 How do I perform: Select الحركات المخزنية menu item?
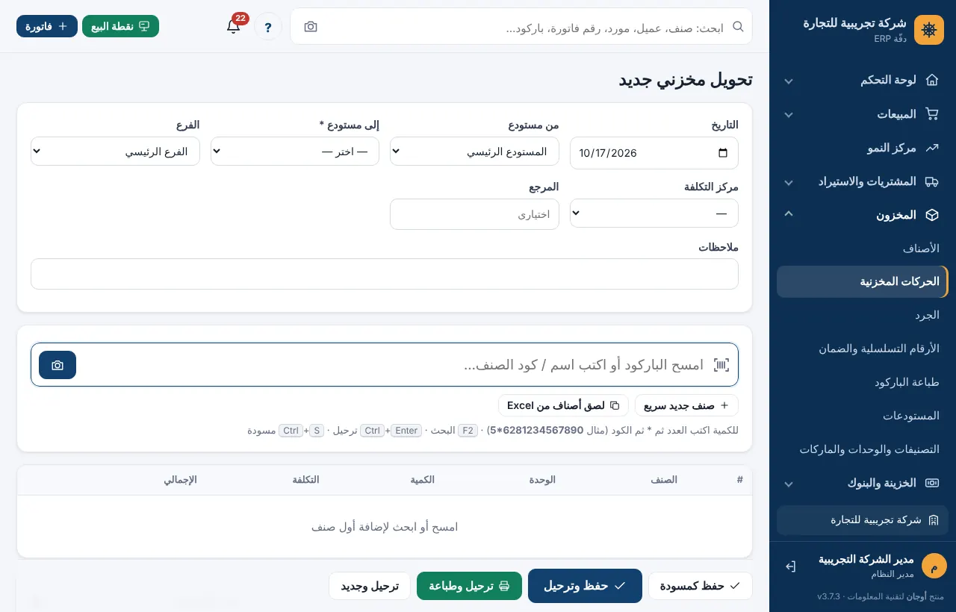[x=863, y=281]
